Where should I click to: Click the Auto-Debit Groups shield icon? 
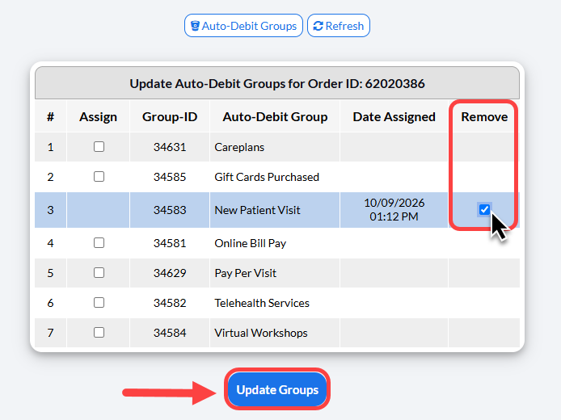[x=195, y=26]
